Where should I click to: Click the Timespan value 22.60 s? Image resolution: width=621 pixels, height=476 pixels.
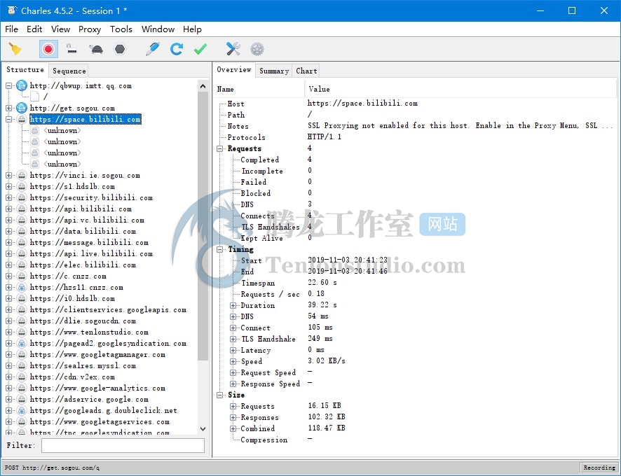[322, 283]
